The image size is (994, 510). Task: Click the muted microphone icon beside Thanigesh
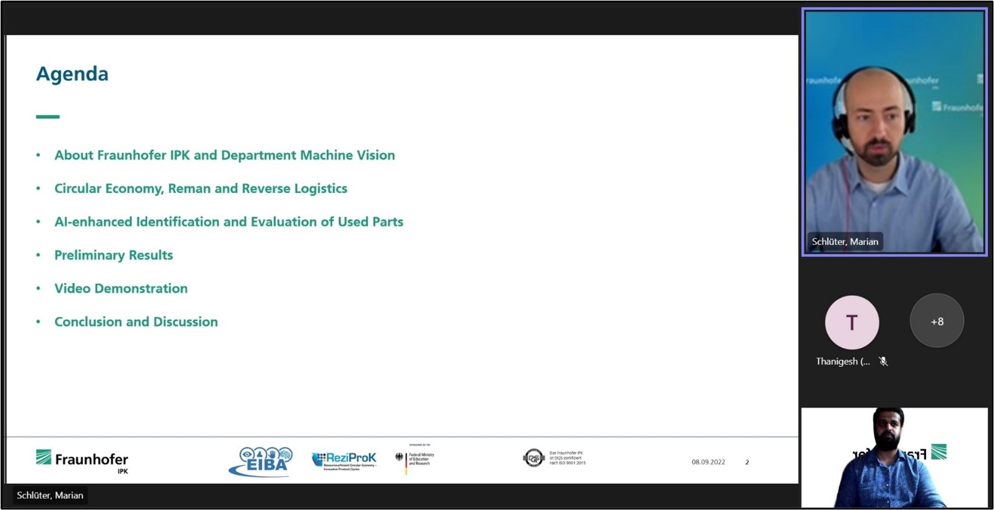click(883, 361)
